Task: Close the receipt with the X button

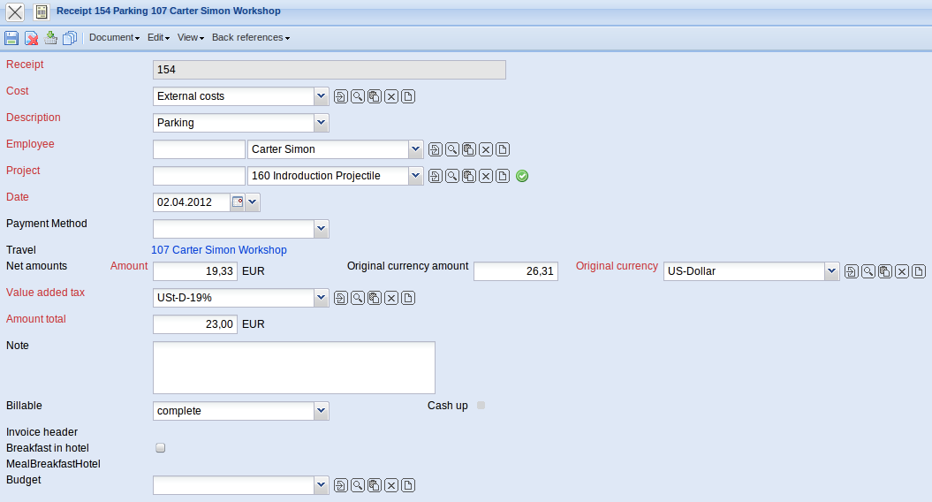Action: coord(15,12)
